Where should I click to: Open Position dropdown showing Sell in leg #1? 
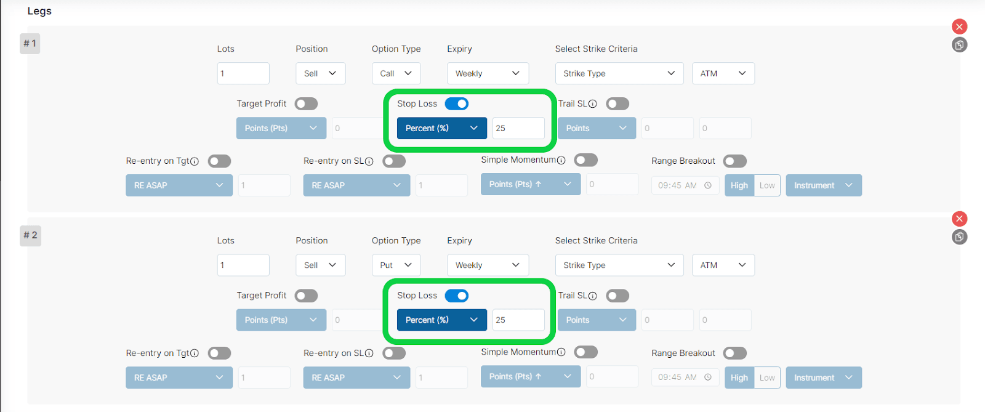click(320, 73)
